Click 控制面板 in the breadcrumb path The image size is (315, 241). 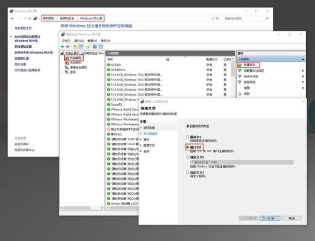(49, 18)
